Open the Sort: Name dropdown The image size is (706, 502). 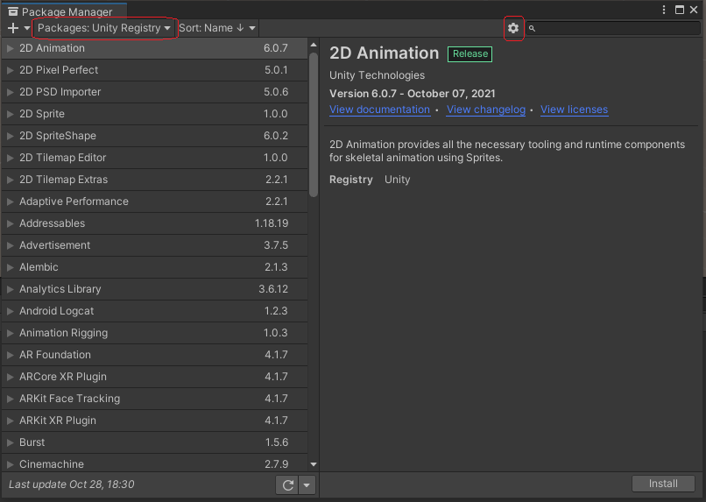pyautogui.click(x=217, y=28)
